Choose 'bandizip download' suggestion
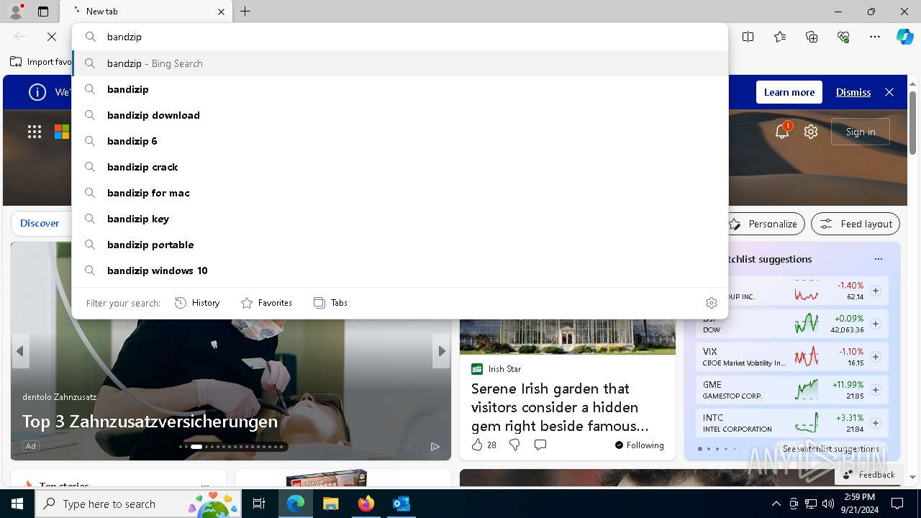 click(x=400, y=115)
